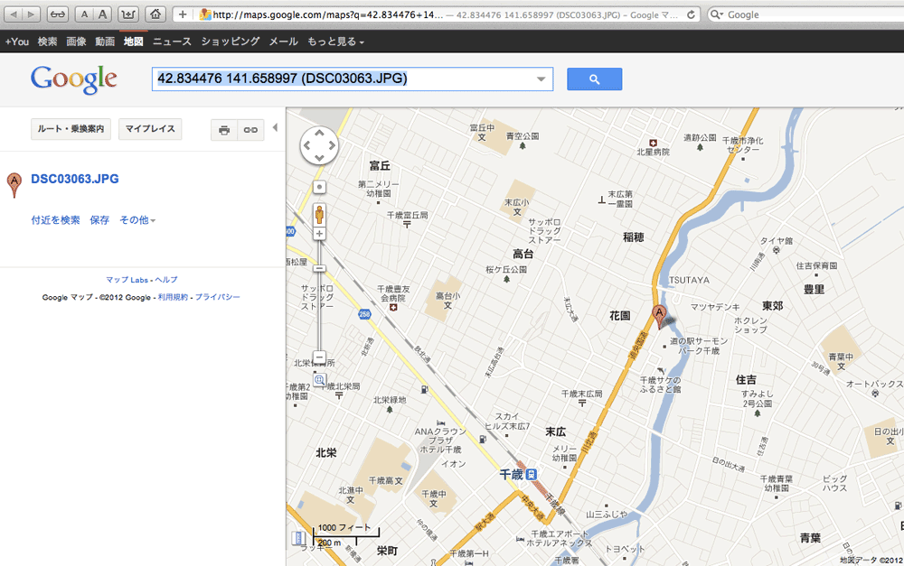Zoom in the map with the plus button
The width and height of the screenshot is (904, 566).
pyautogui.click(x=319, y=234)
